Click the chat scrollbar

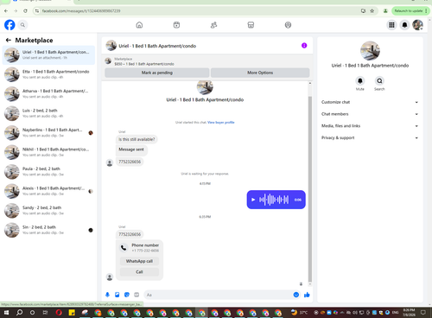[x=310, y=188]
